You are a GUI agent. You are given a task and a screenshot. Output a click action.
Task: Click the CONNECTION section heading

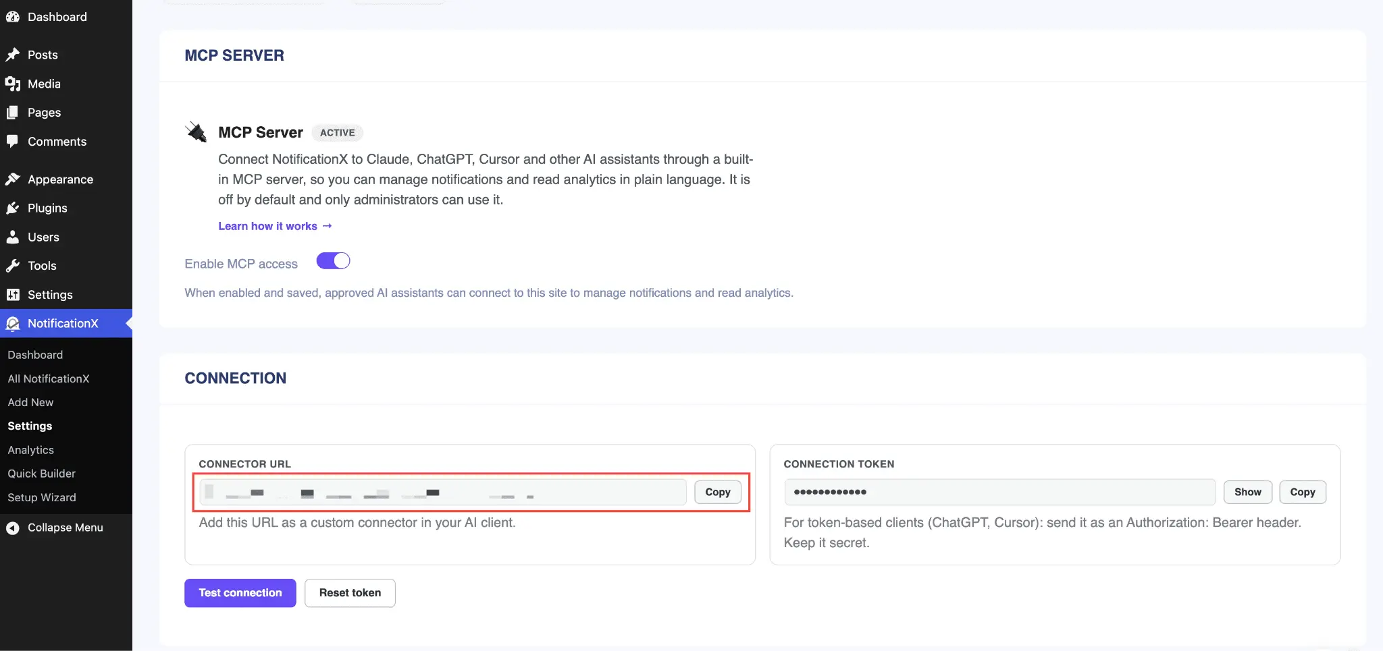[236, 378]
